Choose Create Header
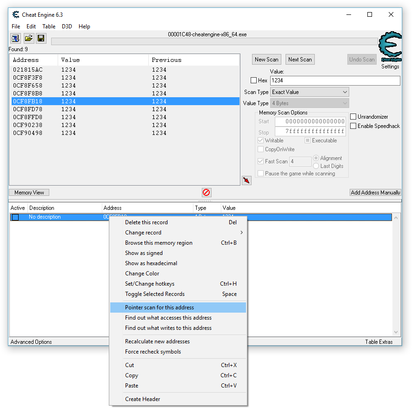412x408 pixels. click(x=178, y=399)
